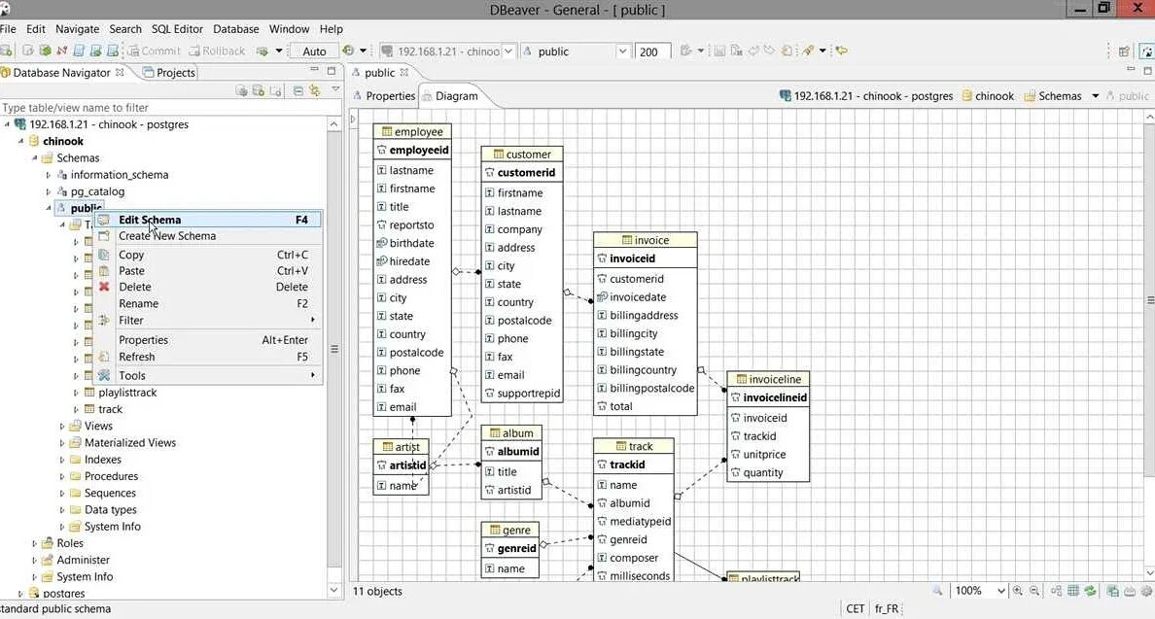
Task: Open the dropdown arrow beside Schemas breadcrumb
Action: (x=1096, y=96)
